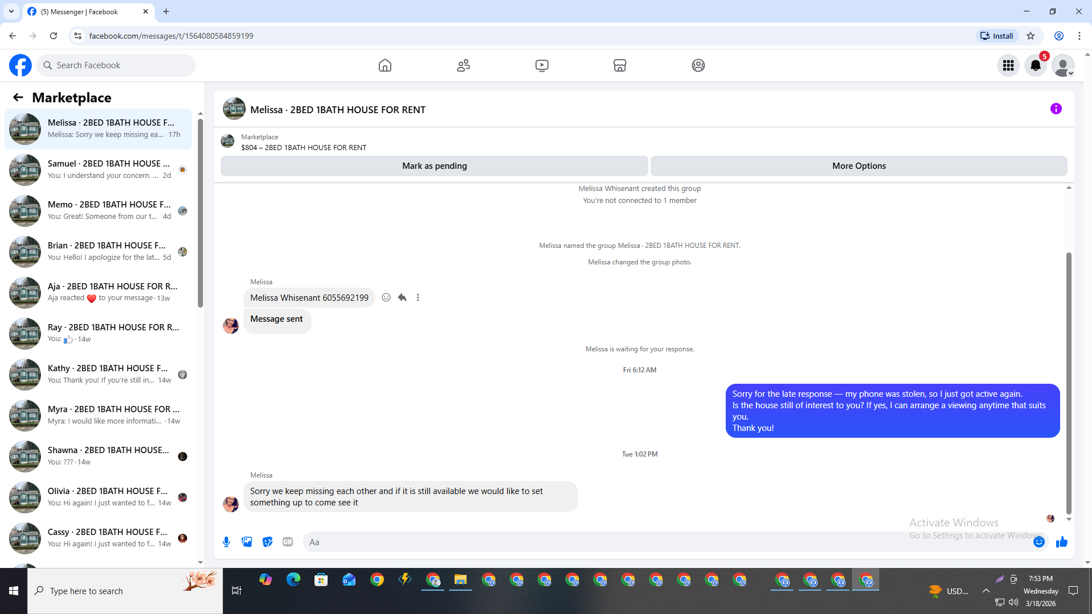Click Mark as pending button
Image resolution: width=1092 pixels, height=614 pixels.
pyautogui.click(x=434, y=166)
